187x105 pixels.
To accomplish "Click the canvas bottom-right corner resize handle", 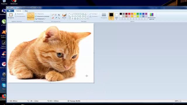I will (94, 83).
